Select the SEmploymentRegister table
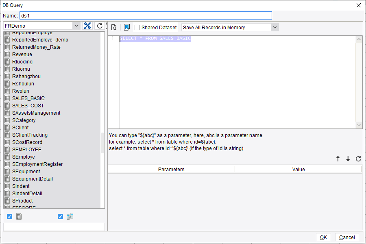This screenshot has height=244, width=366. [x=37, y=164]
